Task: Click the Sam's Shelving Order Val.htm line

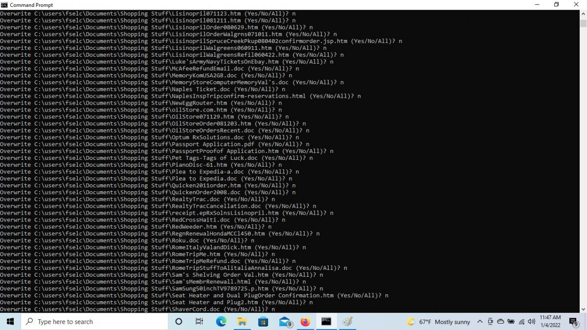Action: [161, 274]
